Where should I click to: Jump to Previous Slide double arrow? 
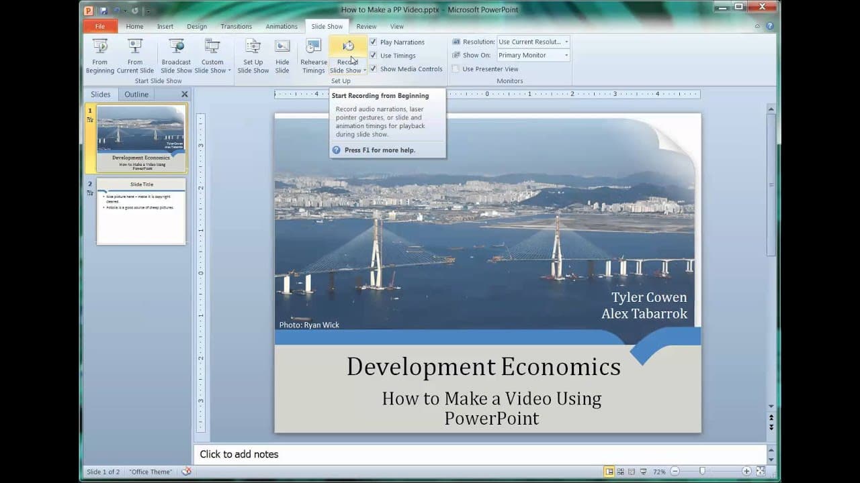[771, 417]
